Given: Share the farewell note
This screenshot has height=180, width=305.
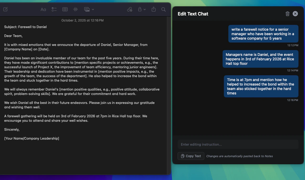Looking at the screenshot, I should (x=153, y=9).
